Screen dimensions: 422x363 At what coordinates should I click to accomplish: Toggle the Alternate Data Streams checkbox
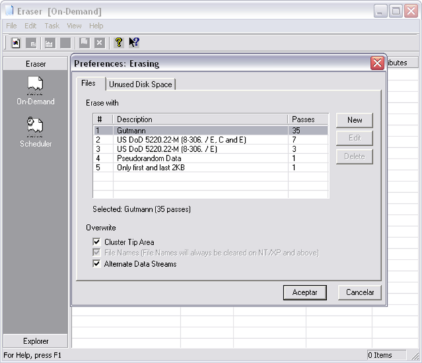(x=96, y=264)
